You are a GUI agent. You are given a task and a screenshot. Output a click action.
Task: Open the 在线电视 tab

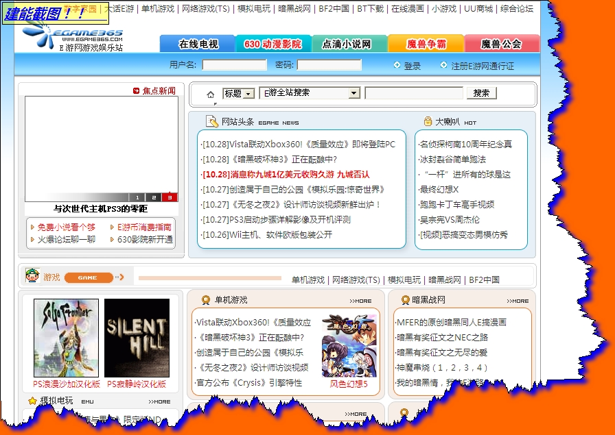198,44
